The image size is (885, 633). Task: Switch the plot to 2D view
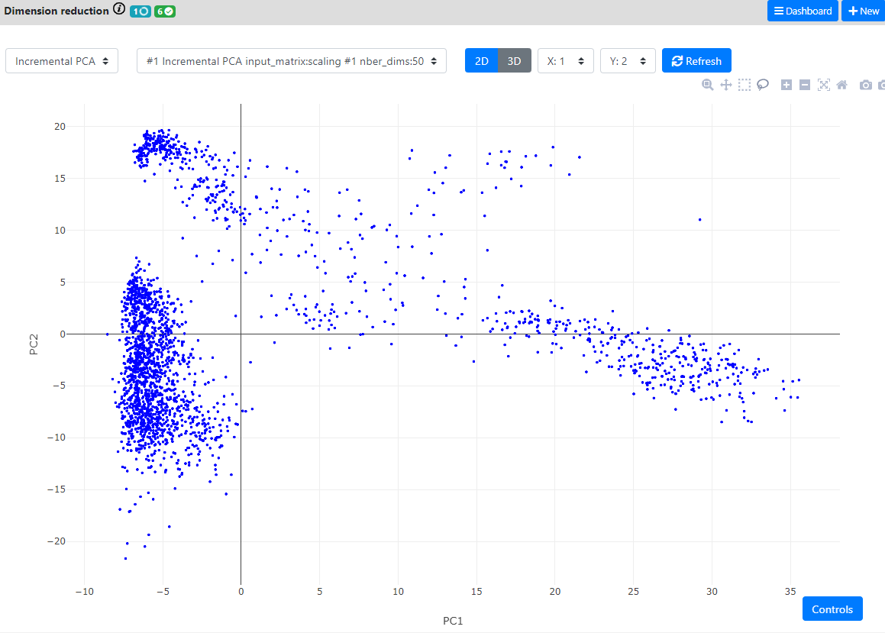pos(482,61)
